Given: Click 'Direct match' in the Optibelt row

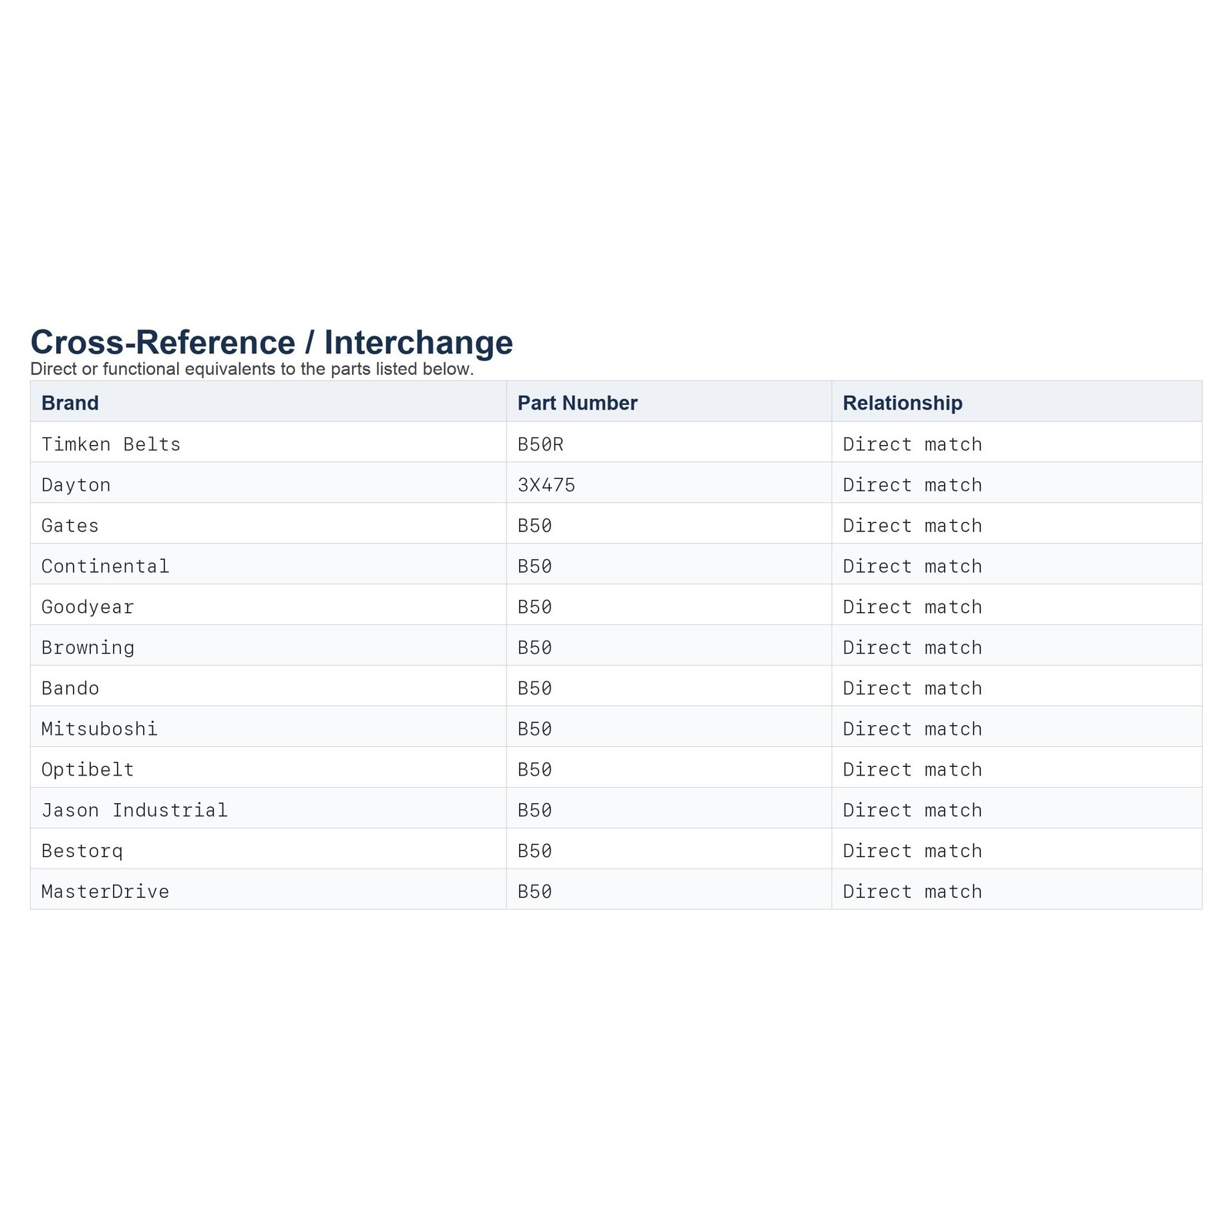Looking at the screenshot, I should point(912,770).
